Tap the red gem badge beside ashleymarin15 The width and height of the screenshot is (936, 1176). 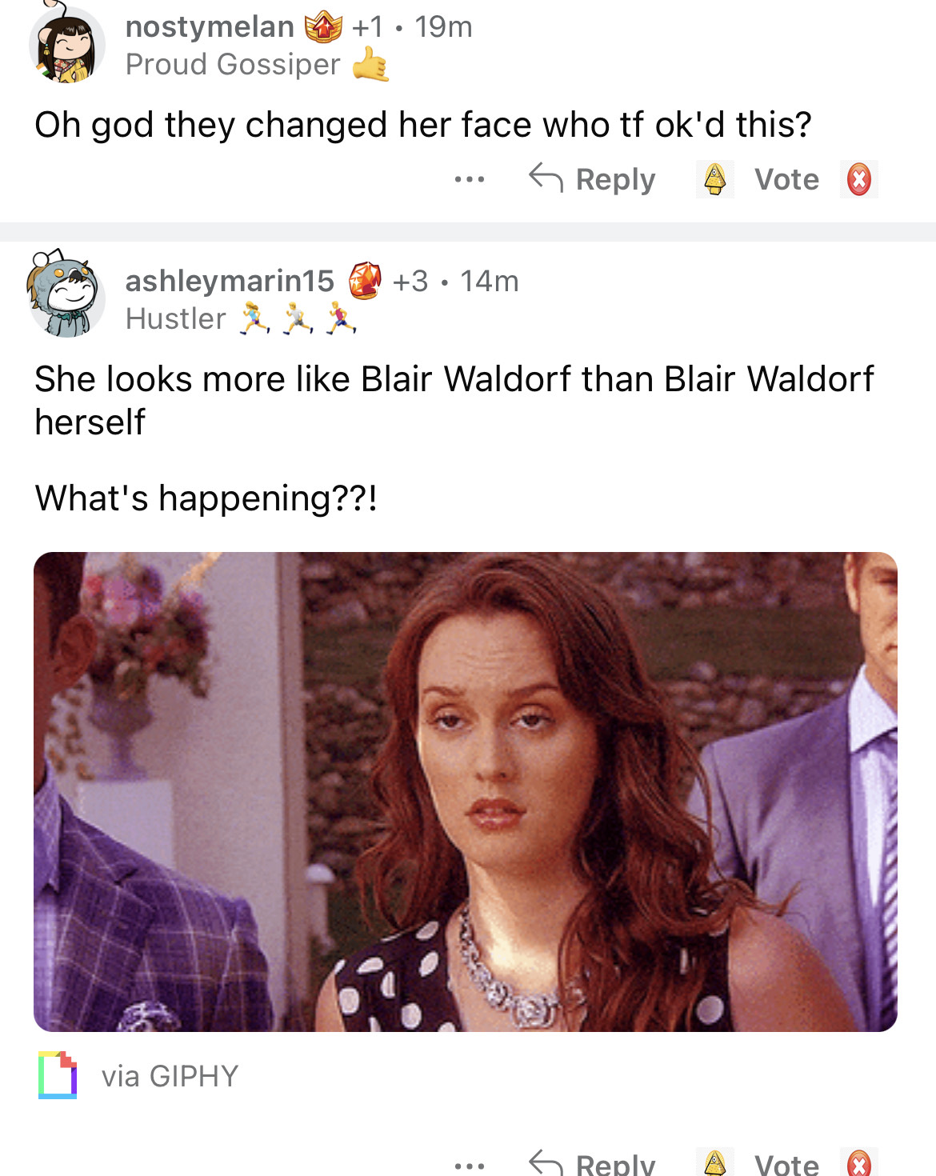(365, 281)
